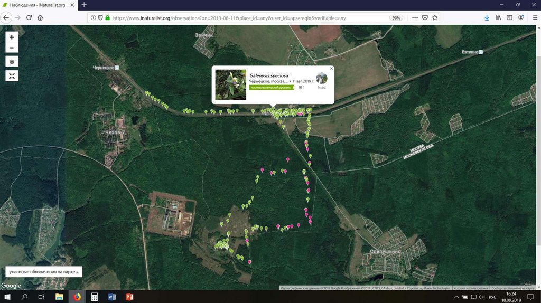The height and width of the screenshot is (303, 541).
Task: Save page to Pocket
Action: click(425, 17)
